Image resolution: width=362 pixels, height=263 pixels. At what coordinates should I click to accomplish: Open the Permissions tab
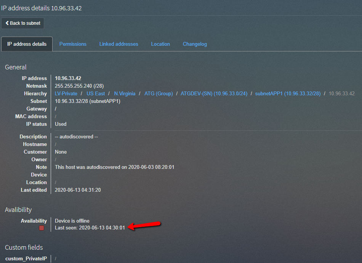[x=73, y=44]
